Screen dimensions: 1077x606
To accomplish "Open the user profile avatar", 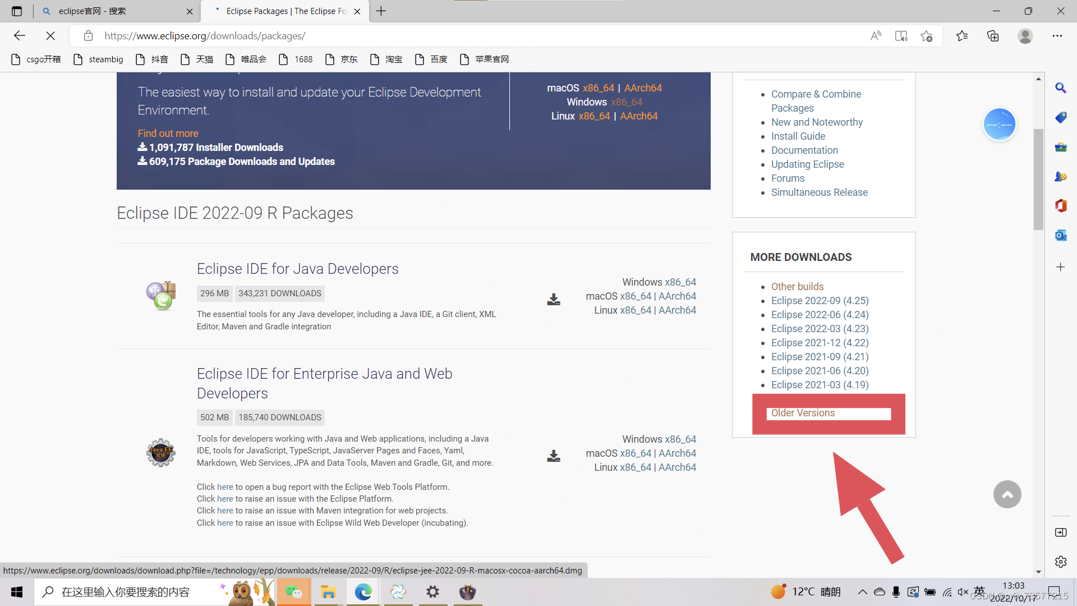I will (x=1025, y=36).
